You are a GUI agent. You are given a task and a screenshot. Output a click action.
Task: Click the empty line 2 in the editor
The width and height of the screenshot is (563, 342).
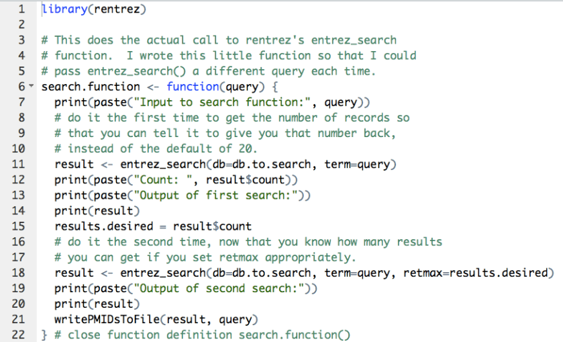201,25
